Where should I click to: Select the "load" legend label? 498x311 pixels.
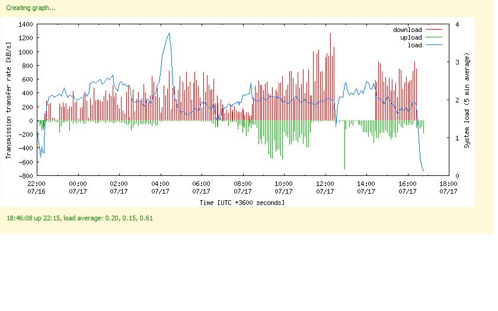[x=414, y=45]
